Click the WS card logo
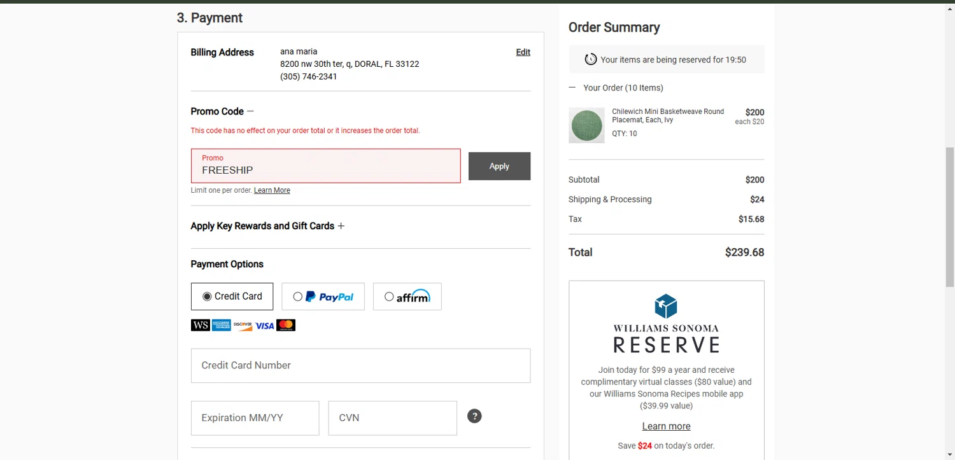The height and width of the screenshot is (460, 955). pos(200,325)
